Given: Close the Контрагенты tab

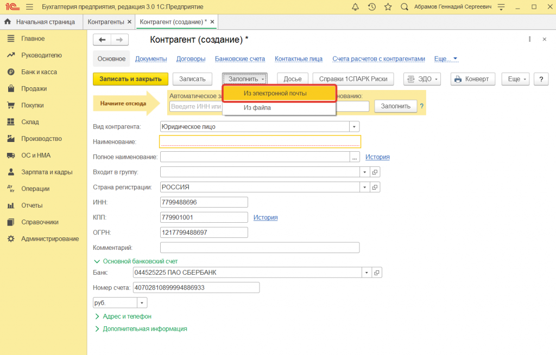Looking at the screenshot, I should pos(129,22).
